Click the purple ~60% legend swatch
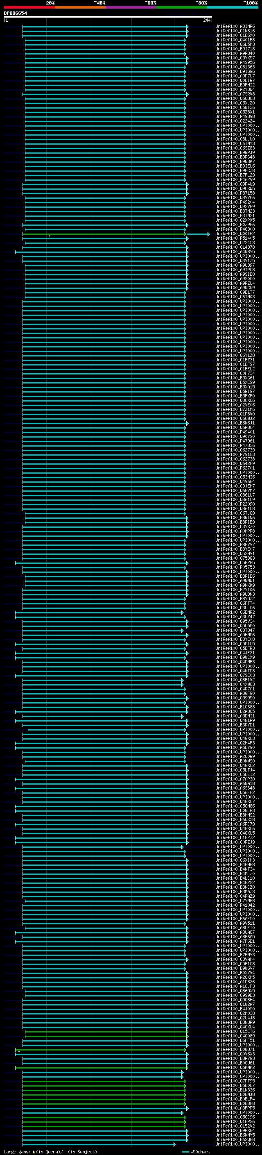Screen dimensions: 262x1155 (131, 7)
